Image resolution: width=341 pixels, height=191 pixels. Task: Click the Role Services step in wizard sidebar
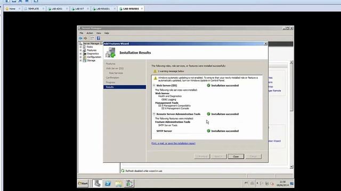[x=116, y=73]
